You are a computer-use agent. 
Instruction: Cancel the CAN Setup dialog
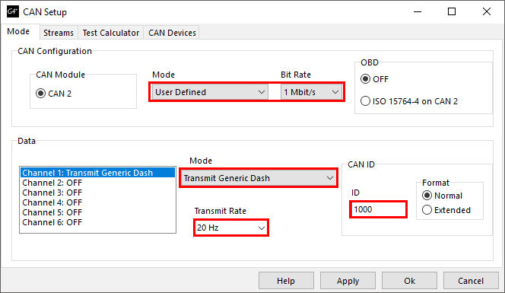point(471,281)
